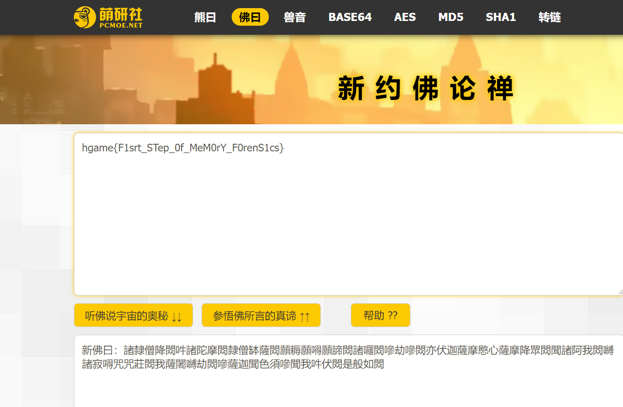The width and height of the screenshot is (623, 407).
Task: Navigate to the SHA1 tool
Action: tap(500, 18)
